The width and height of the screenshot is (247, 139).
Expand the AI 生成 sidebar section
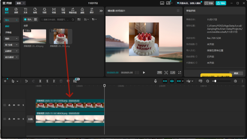(11, 45)
